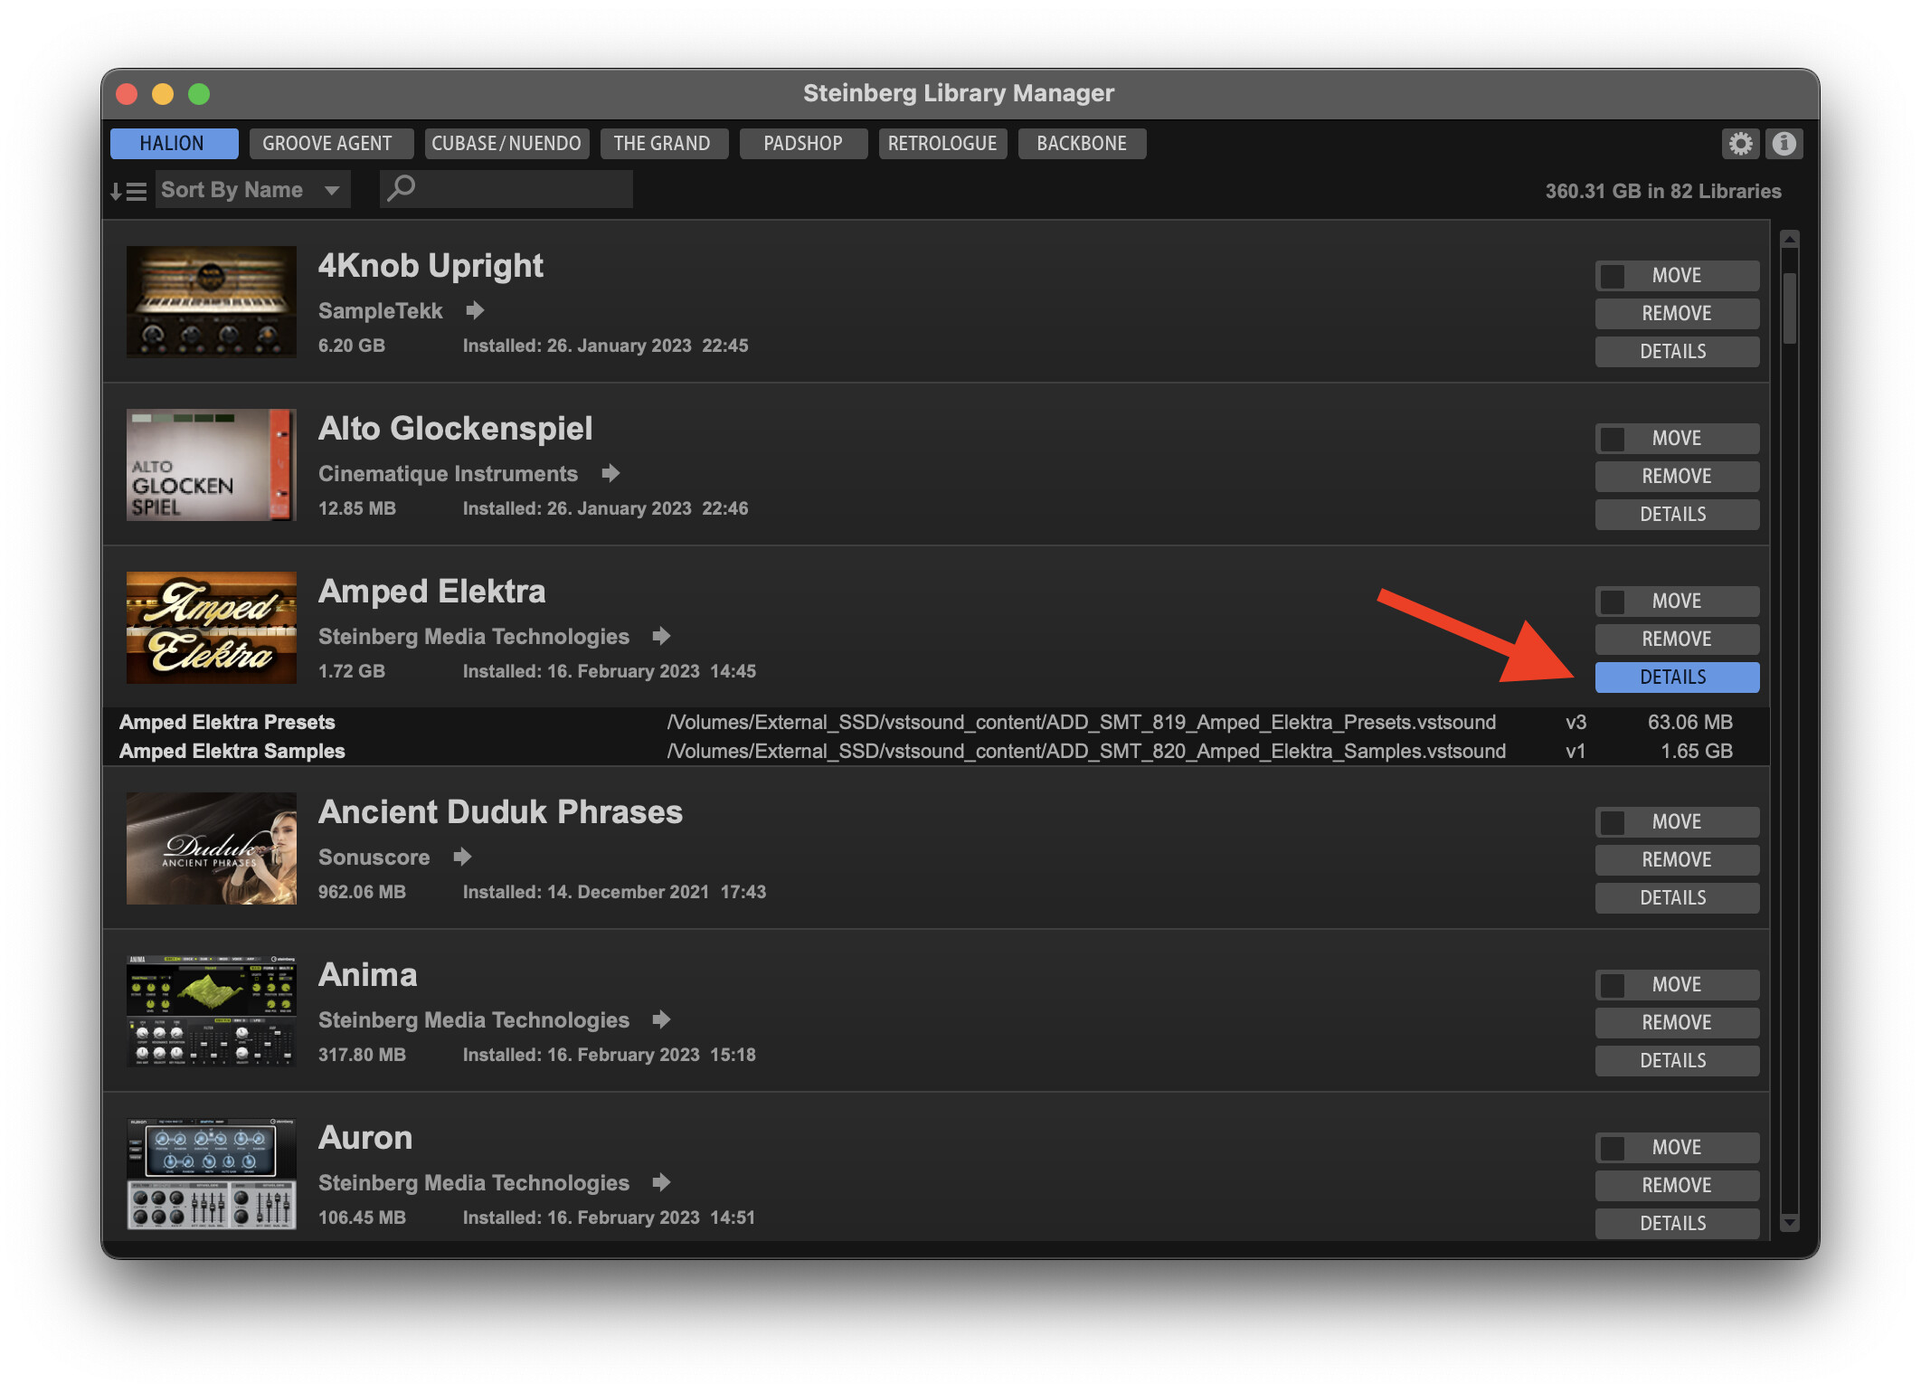
Task: Click the Auron thumbnail
Action: [211, 1173]
